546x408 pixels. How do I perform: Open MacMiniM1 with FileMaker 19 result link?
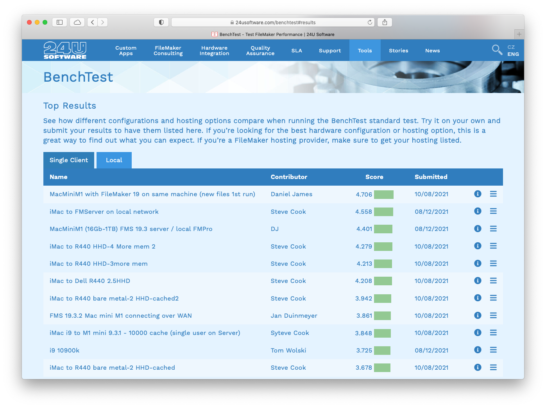[152, 194]
